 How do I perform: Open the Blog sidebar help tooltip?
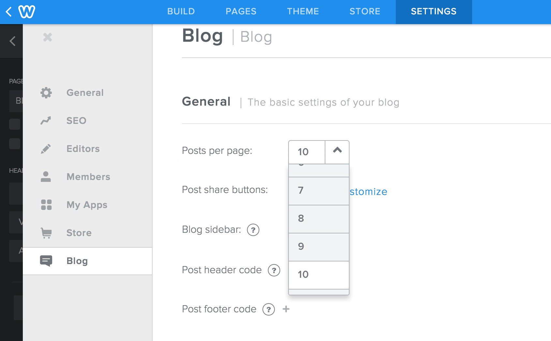[x=253, y=230]
